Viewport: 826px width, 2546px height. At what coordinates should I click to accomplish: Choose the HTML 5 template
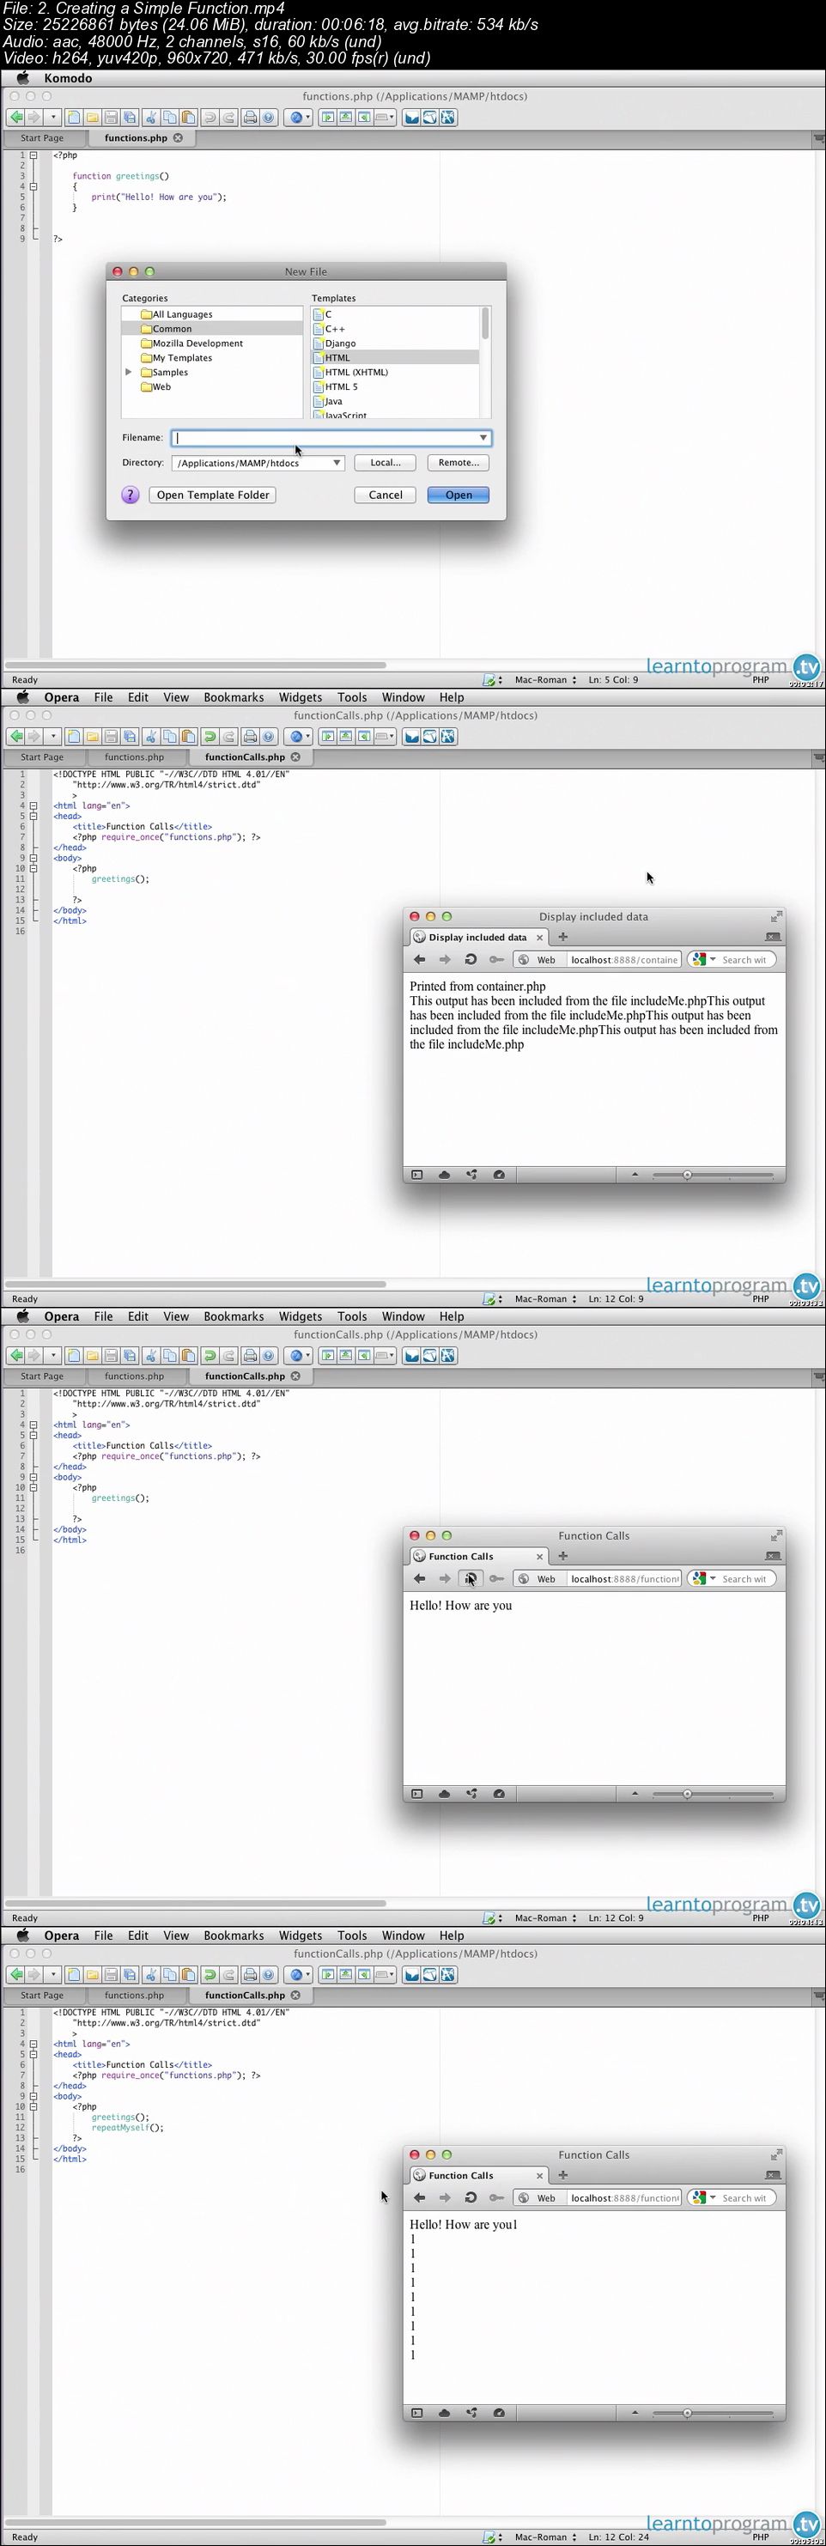click(x=341, y=386)
